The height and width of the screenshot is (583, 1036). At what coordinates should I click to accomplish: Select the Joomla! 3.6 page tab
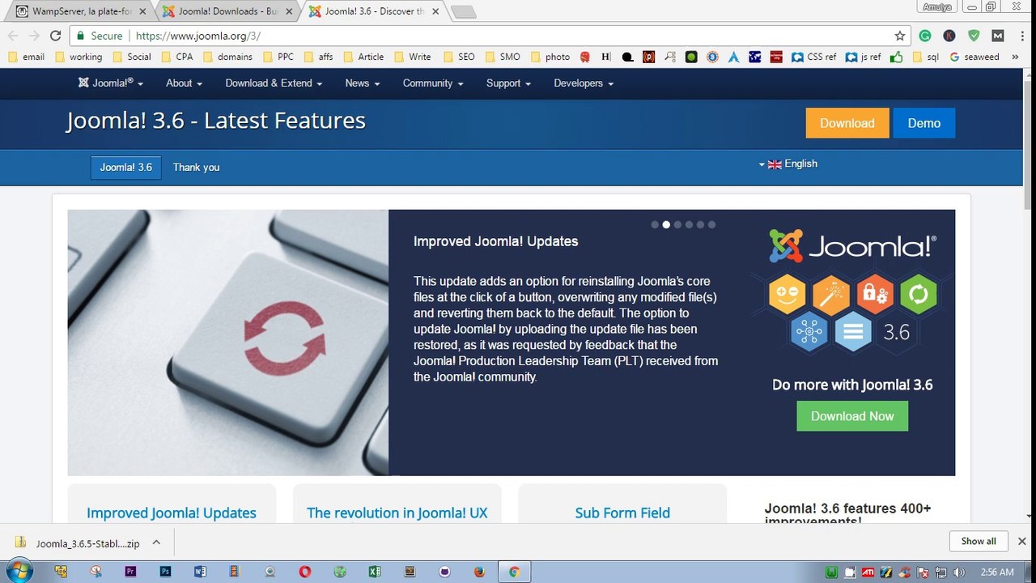pos(125,168)
